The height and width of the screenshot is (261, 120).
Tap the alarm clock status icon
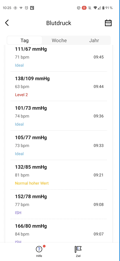[27, 8]
